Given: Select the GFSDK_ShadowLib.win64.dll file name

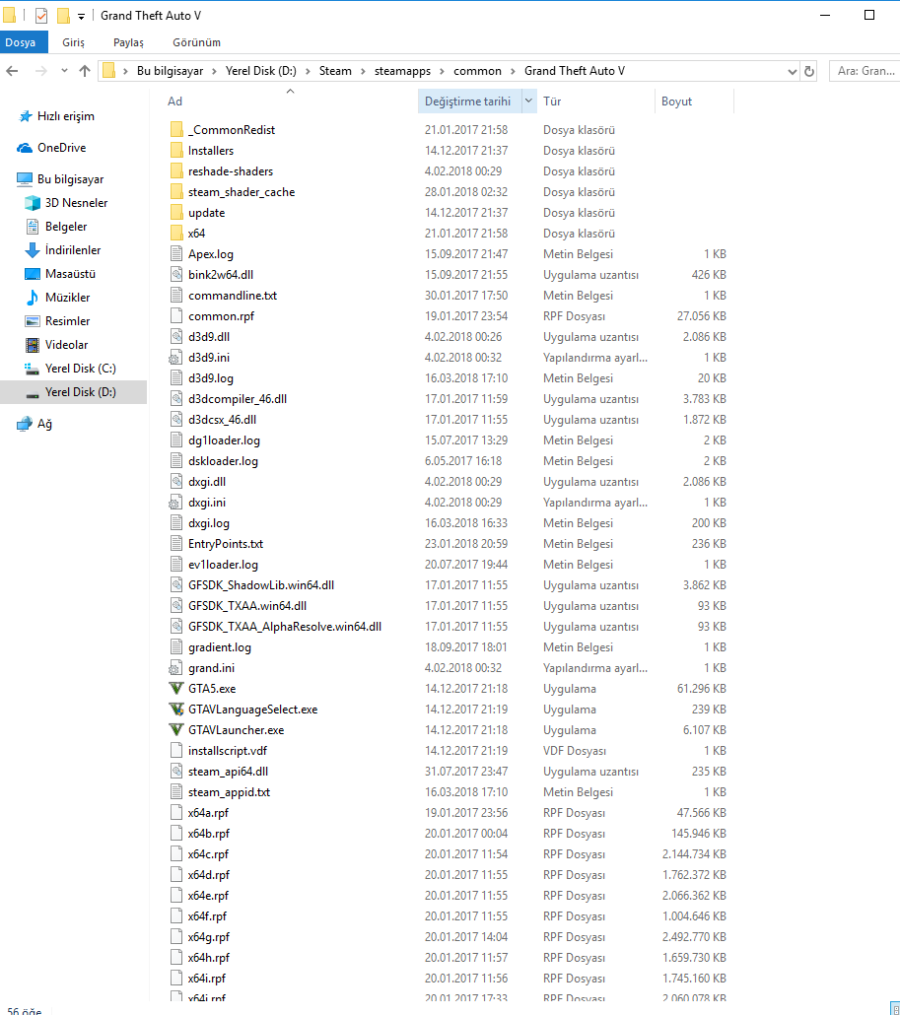Looking at the screenshot, I should pos(261,585).
